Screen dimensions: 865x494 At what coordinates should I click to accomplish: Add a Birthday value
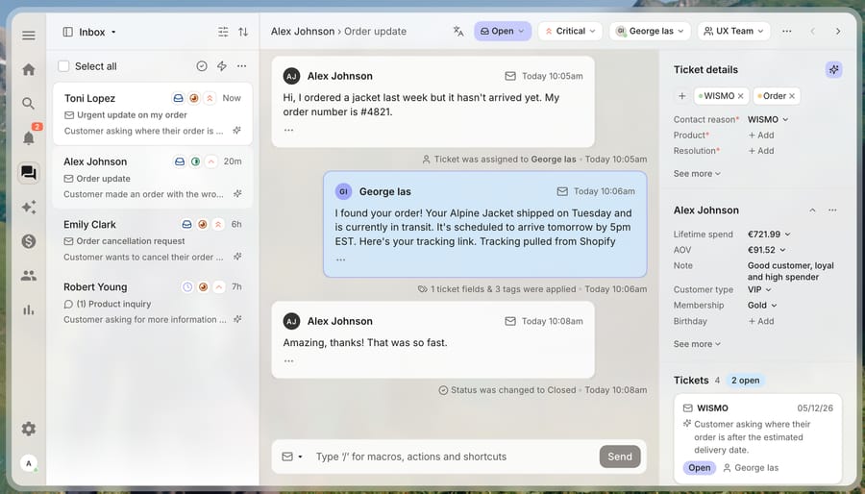pyautogui.click(x=761, y=321)
